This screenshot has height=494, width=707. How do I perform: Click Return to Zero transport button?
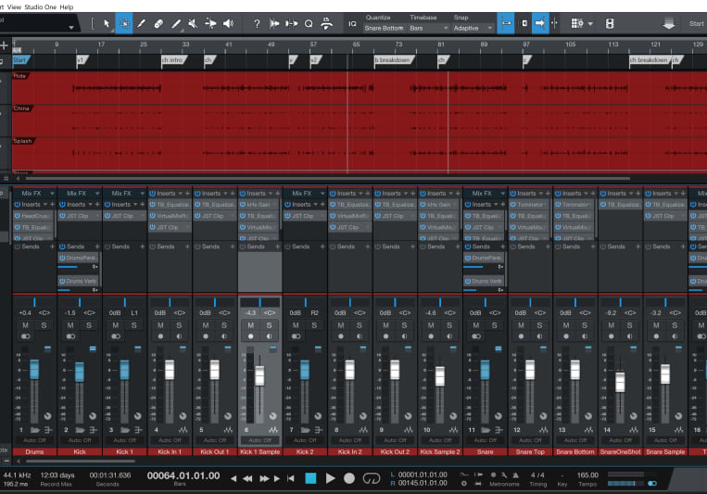click(291, 478)
